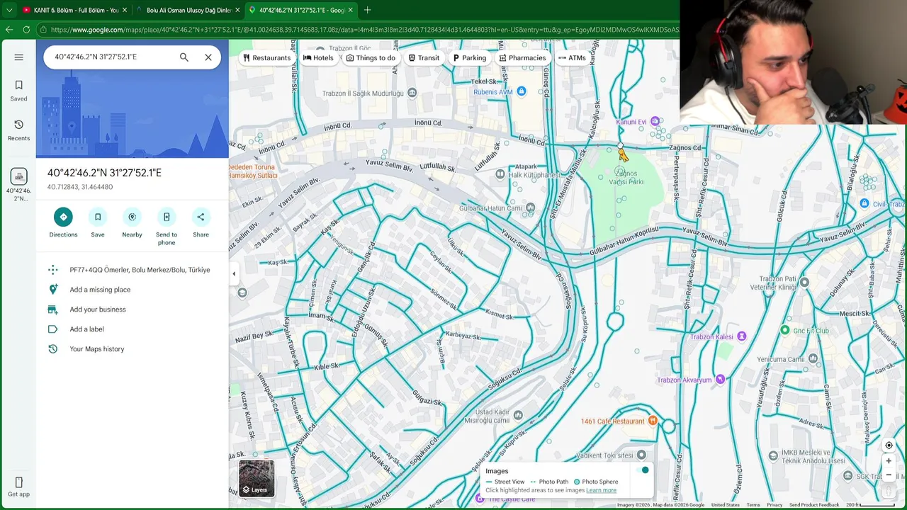Image resolution: width=907 pixels, height=510 pixels.
Task: Click the search magnifier icon
Action: pyautogui.click(x=184, y=57)
